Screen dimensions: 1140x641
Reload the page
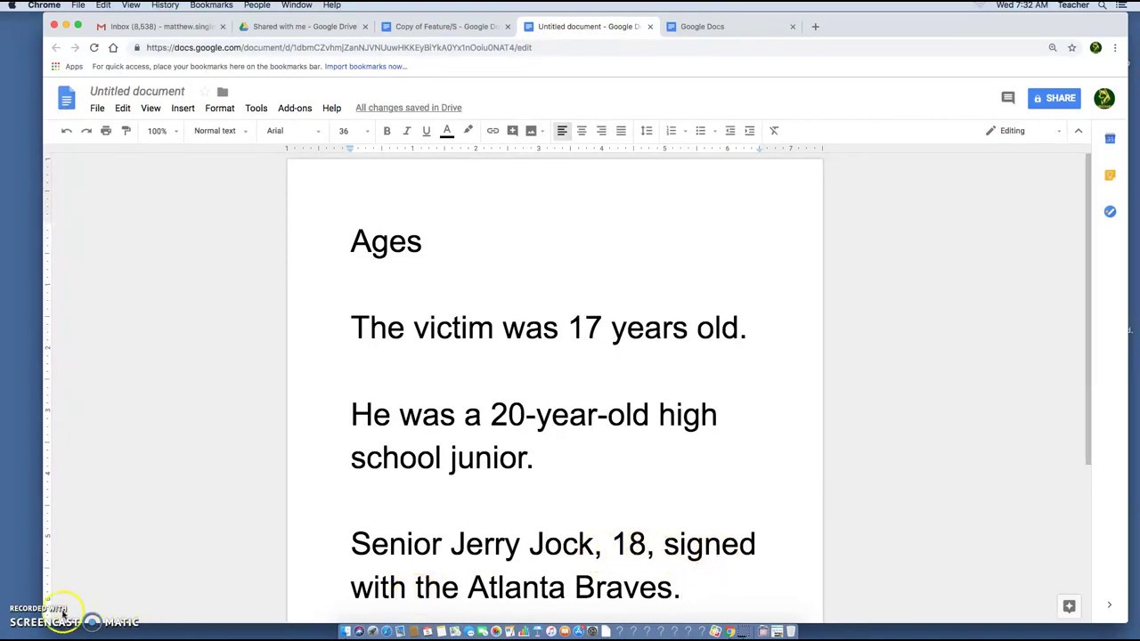[x=94, y=47]
